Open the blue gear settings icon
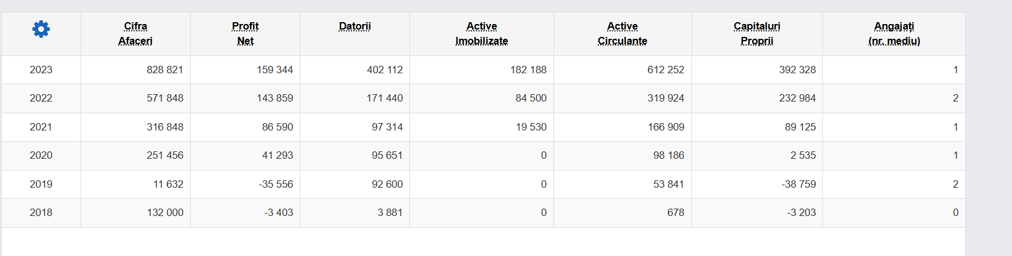The width and height of the screenshot is (1012, 256). click(x=41, y=29)
